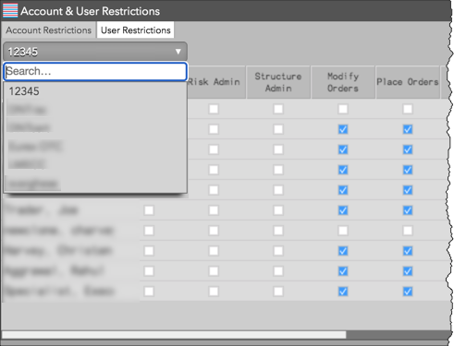Click the Risk Admin column header
454x346 pixels.
pyautogui.click(x=214, y=82)
